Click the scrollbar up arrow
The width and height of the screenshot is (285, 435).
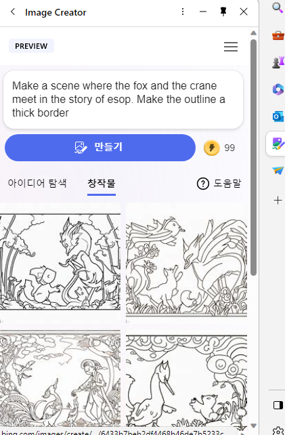[253, 33]
